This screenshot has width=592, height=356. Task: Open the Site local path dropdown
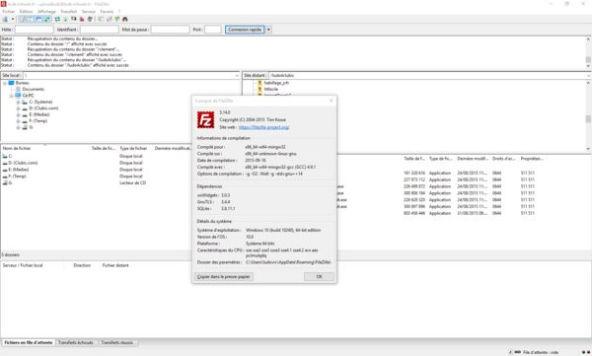point(237,76)
